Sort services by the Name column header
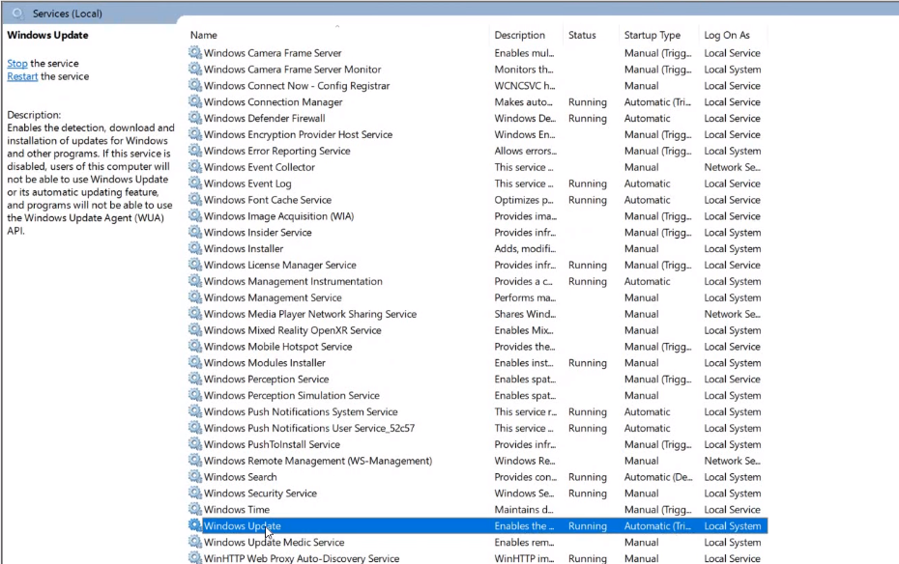The height and width of the screenshot is (564, 899). pyautogui.click(x=204, y=35)
